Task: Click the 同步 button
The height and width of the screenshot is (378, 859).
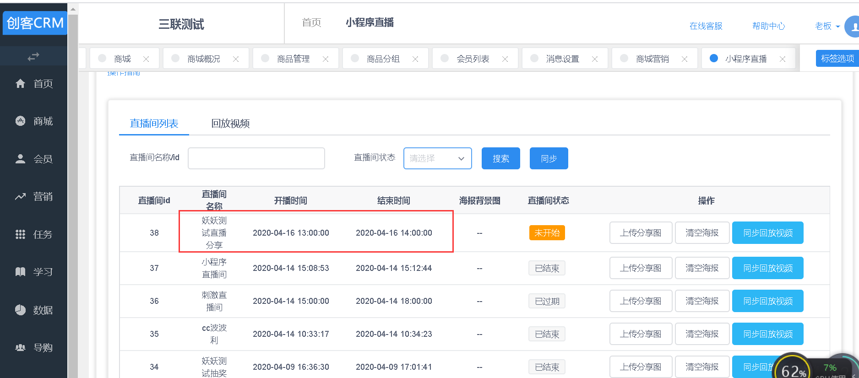Action: pos(549,158)
